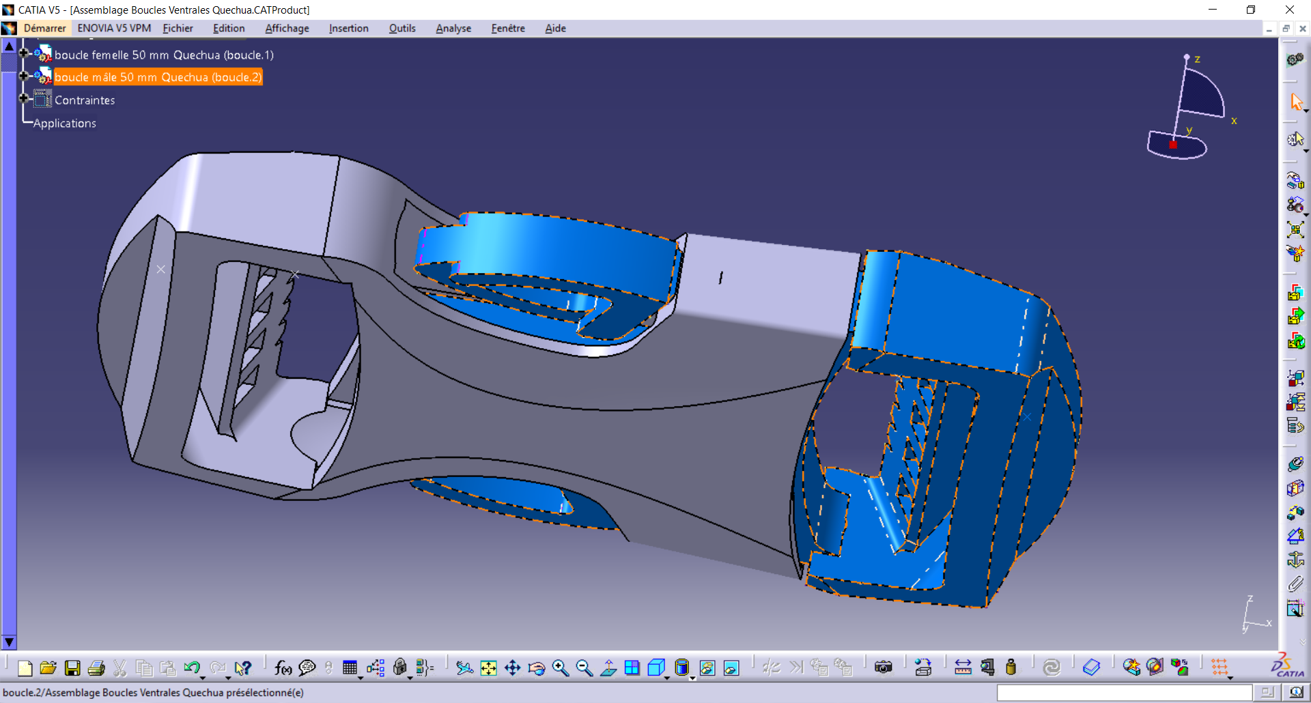Open the view mode shading dropdown arrow
Image resolution: width=1311 pixels, height=703 pixels.
[x=692, y=678]
